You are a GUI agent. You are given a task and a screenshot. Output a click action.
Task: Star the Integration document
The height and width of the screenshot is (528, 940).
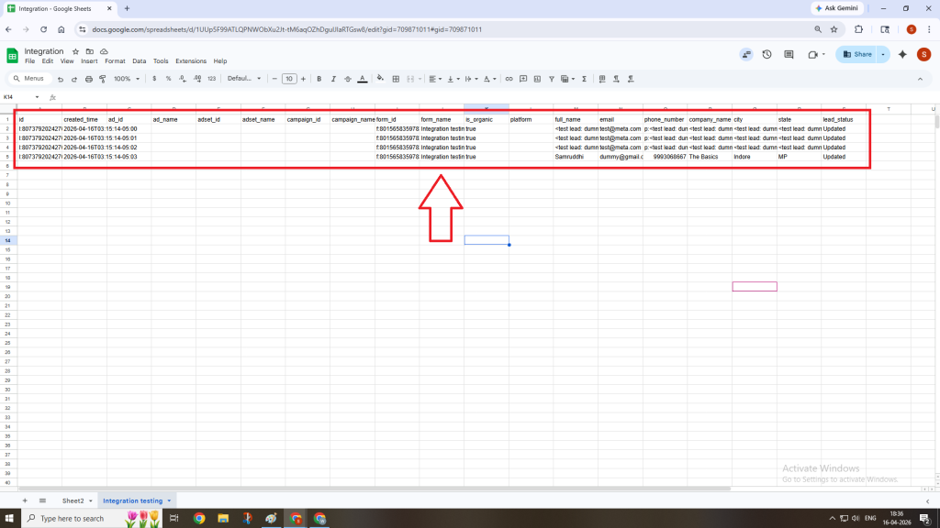click(x=76, y=51)
